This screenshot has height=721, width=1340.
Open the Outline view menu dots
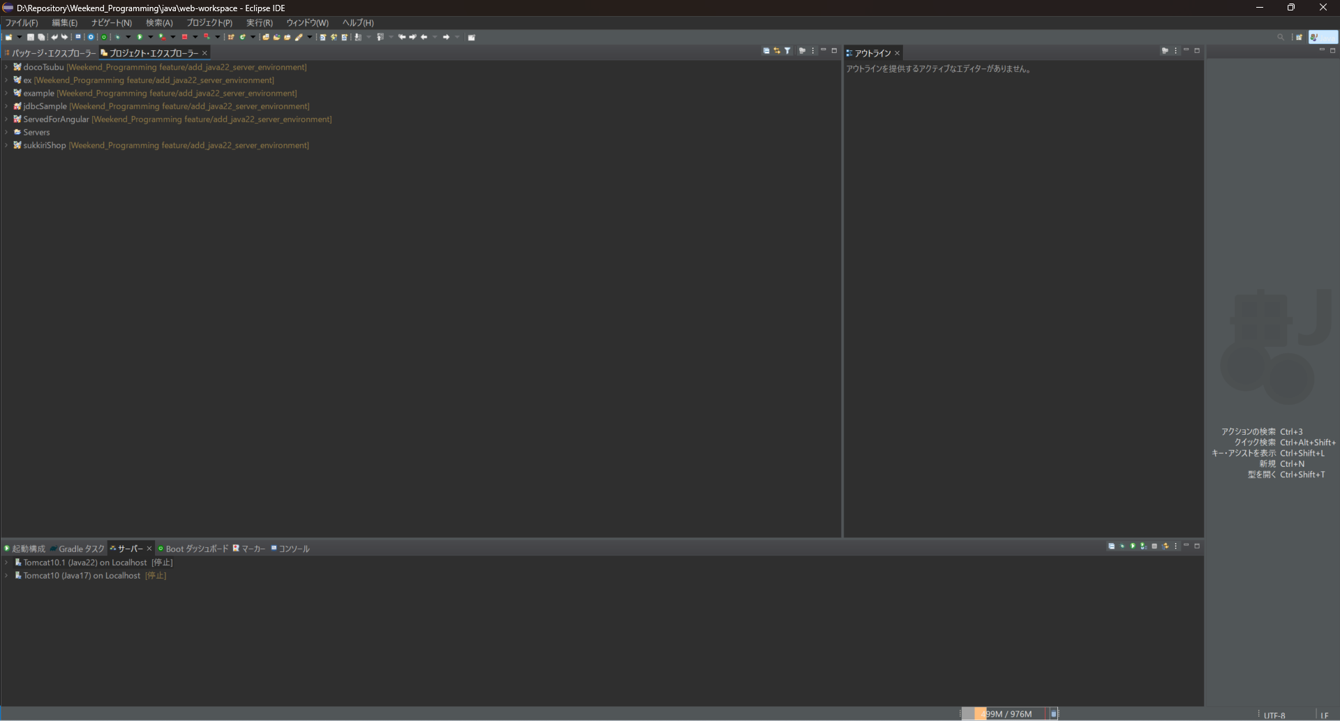(1175, 50)
